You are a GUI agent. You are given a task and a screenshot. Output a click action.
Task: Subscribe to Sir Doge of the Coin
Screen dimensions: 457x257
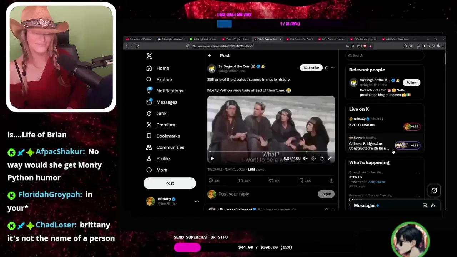pos(311,67)
